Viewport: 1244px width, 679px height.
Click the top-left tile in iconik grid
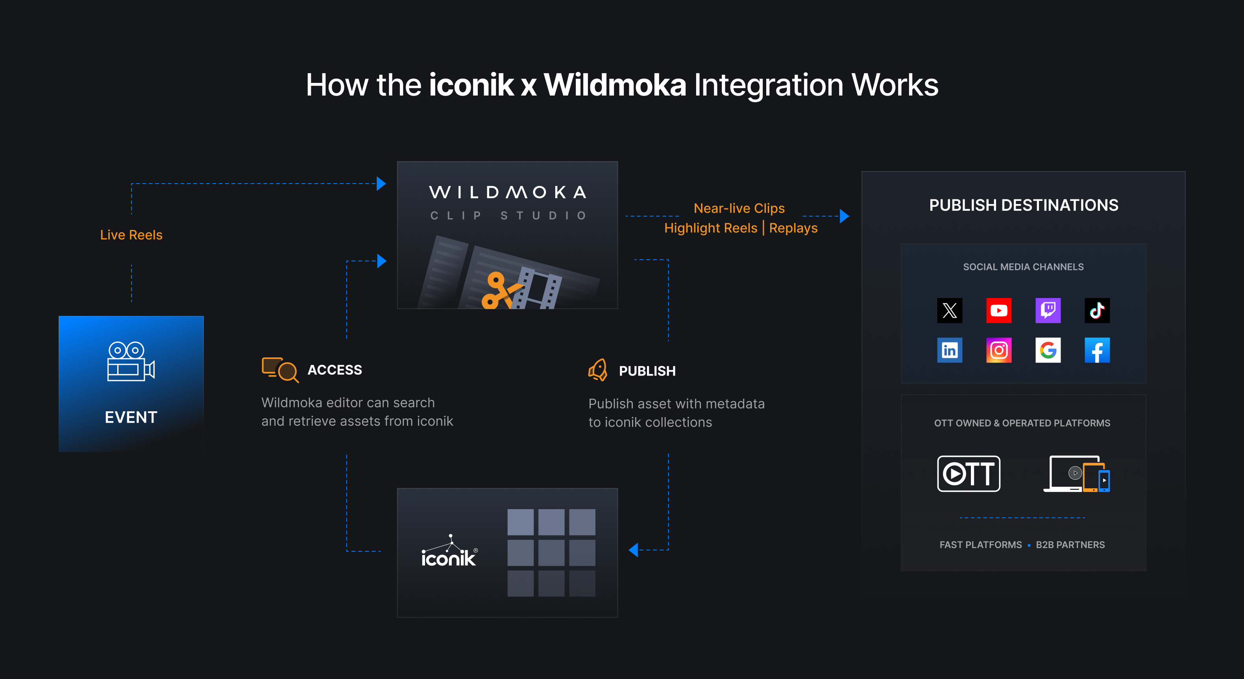(520, 522)
